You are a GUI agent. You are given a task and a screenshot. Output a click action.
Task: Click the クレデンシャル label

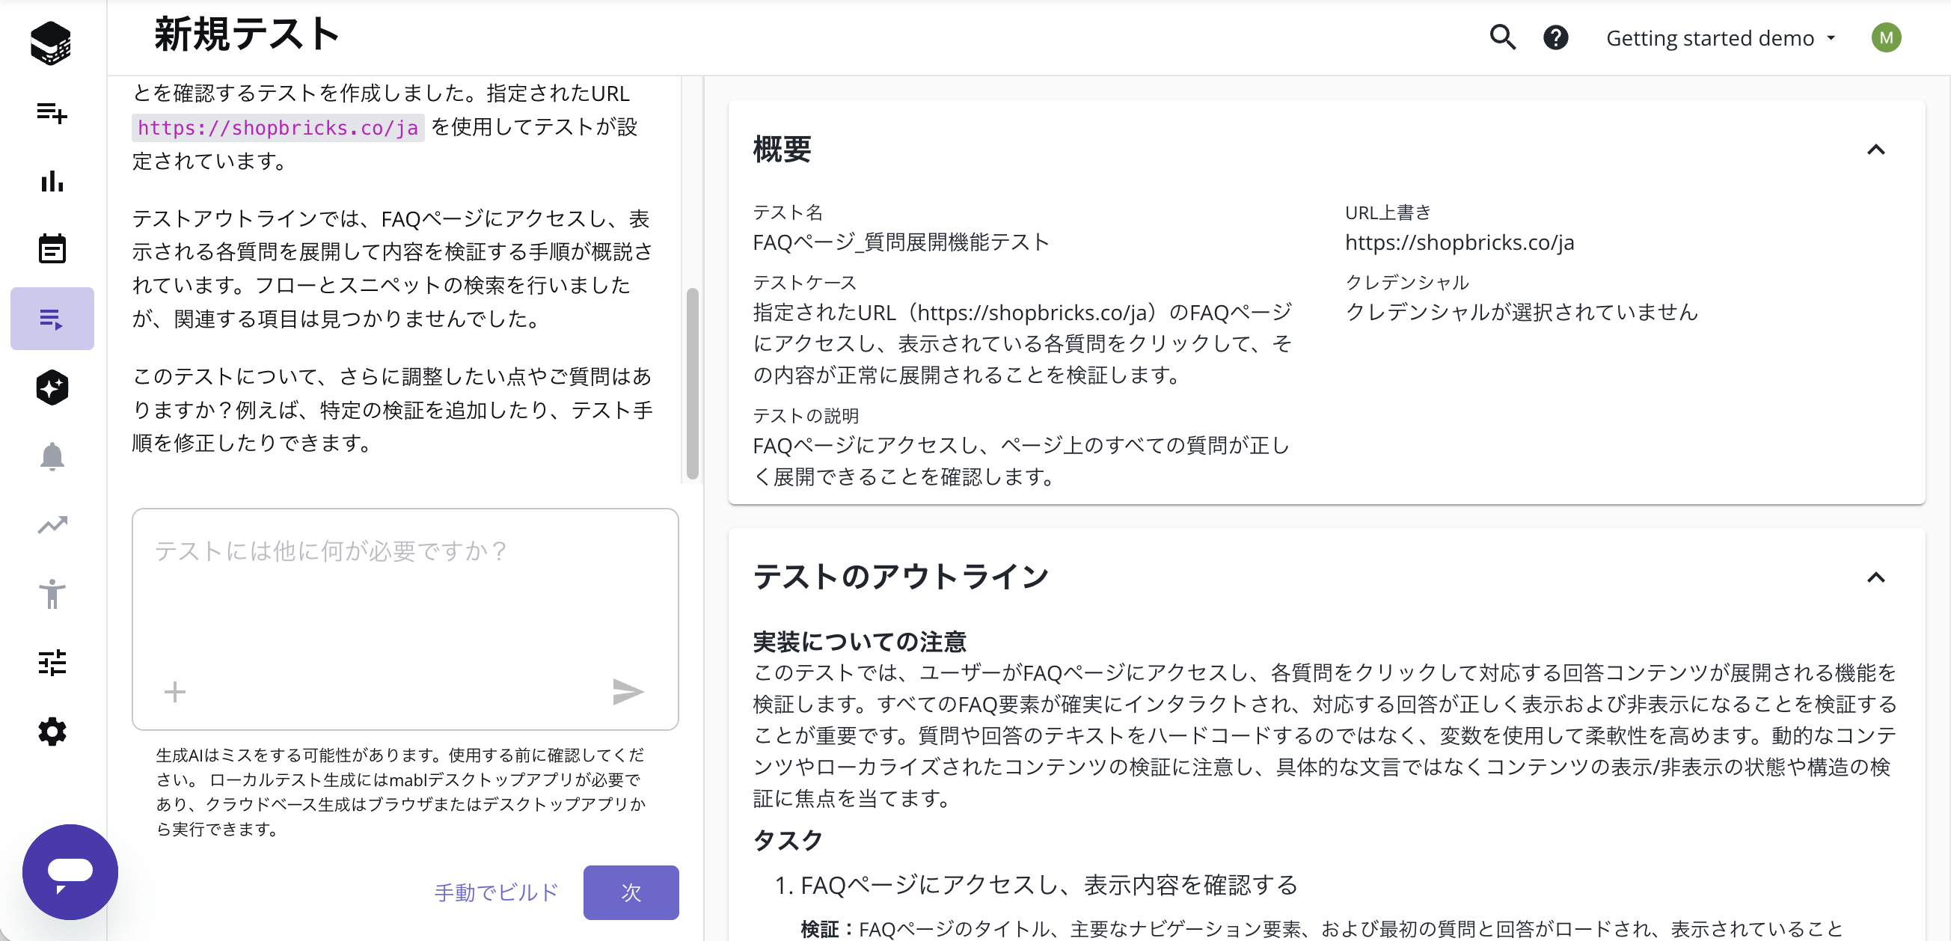pos(1406,283)
